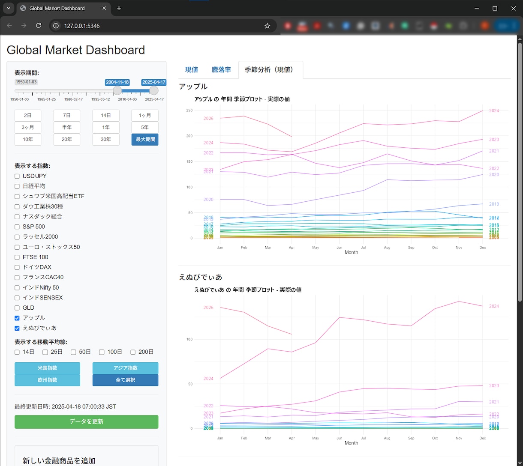Click the page's vertical scrollbar thumb

pos(520,171)
